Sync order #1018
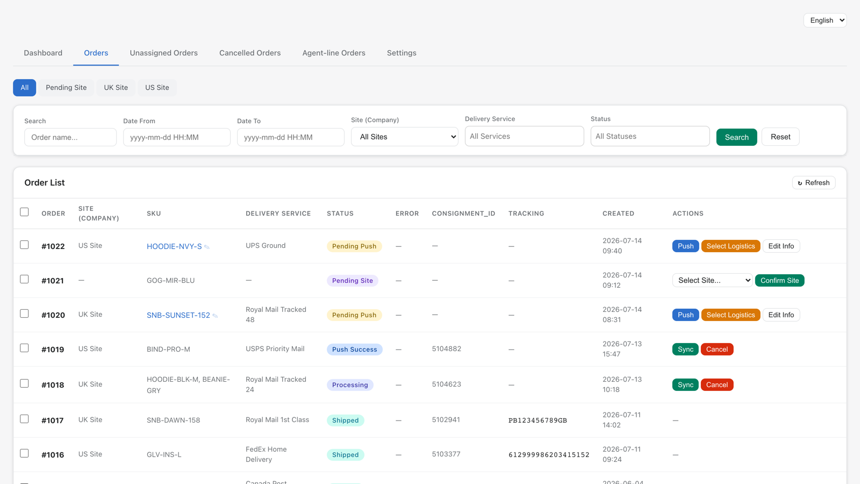The height and width of the screenshot is (484, 860). [x=685, y=385]
